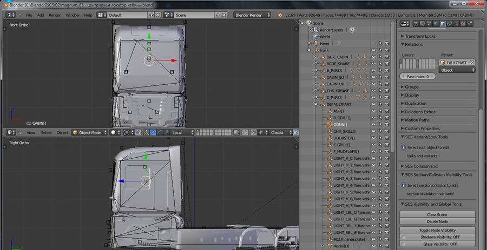The width and height of the screenshot is (487, 250).
Task: Open the Render menu
Action: click(55, 15)
